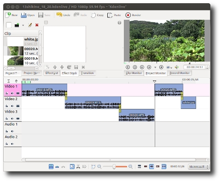This screenshot has height=182, width=221.
Task: Open the Add Clip dropdown arrow
Action: (x=23, y=25)
